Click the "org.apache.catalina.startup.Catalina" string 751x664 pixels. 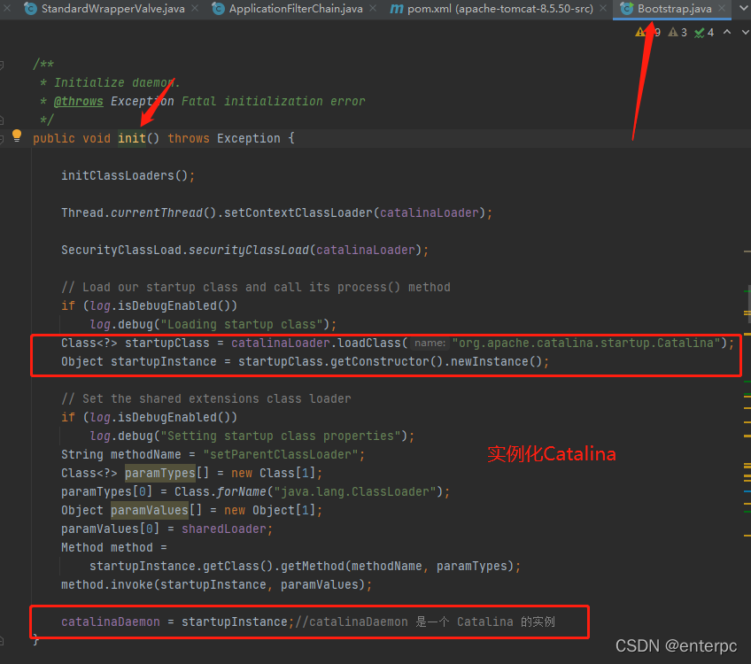(586, 343)
